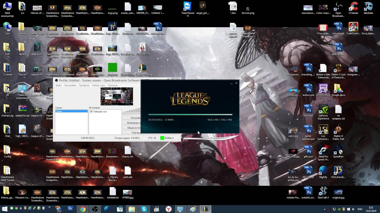Open the Профили menu in OBS
Image resolution: width=380 pixels, height=213 pixels.
(x=84, y=85)
